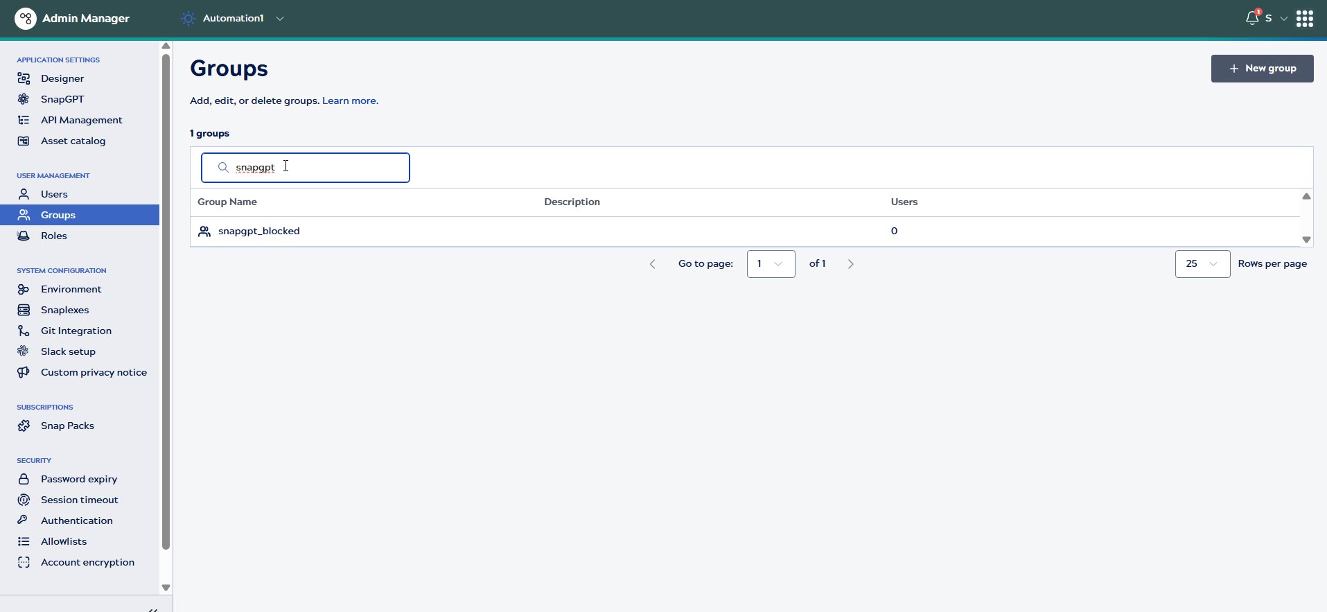This screenshot has height=612, width=1327.
Task: Open Authentication settings
Action: tap(77, 521)
